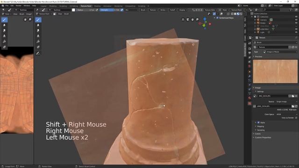
Task: Open the Window menu
Action: tap(27, 6)
